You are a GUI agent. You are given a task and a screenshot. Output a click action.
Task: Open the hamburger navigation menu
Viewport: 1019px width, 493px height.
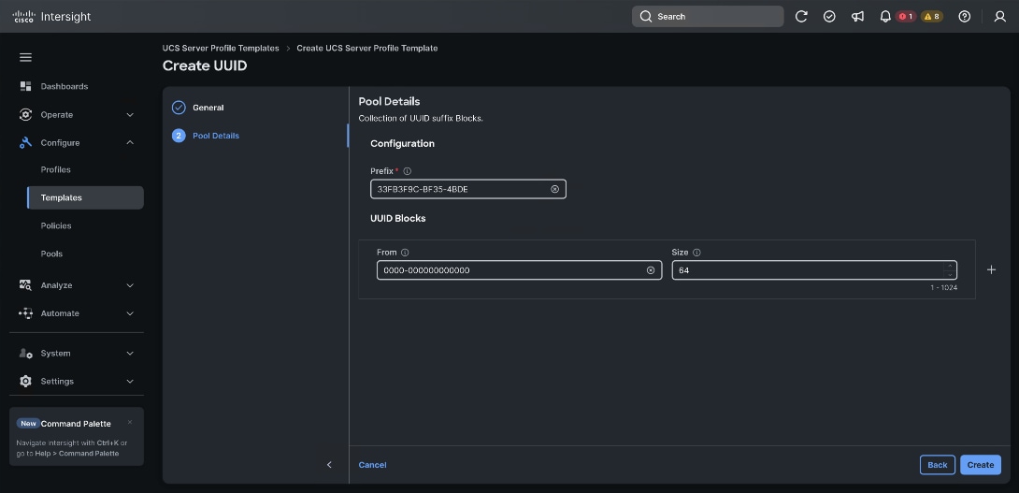coord(25,57)
